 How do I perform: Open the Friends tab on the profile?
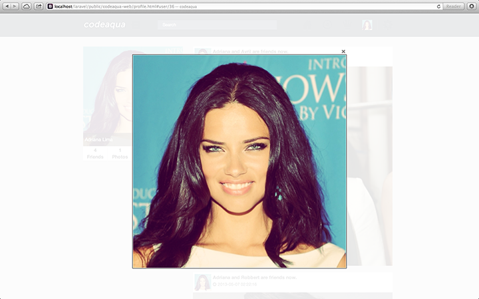coord(95,154)
